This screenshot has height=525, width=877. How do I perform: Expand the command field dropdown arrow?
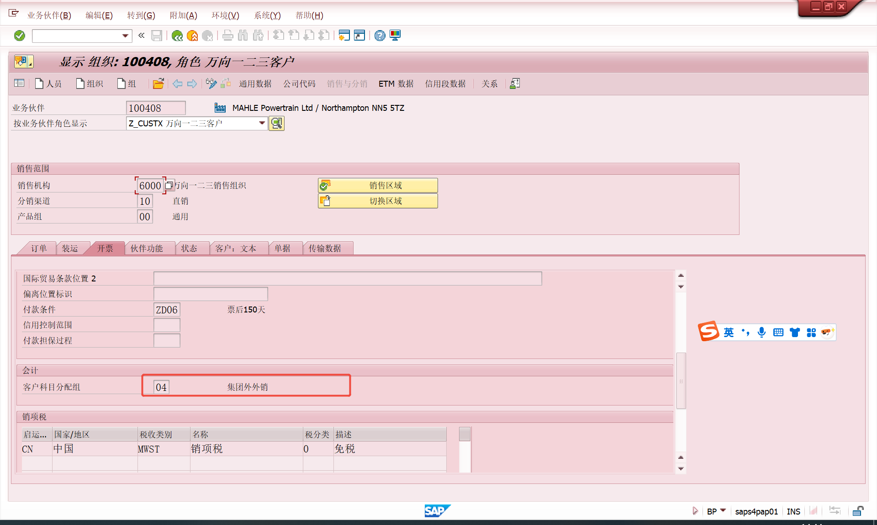(125, 36)
